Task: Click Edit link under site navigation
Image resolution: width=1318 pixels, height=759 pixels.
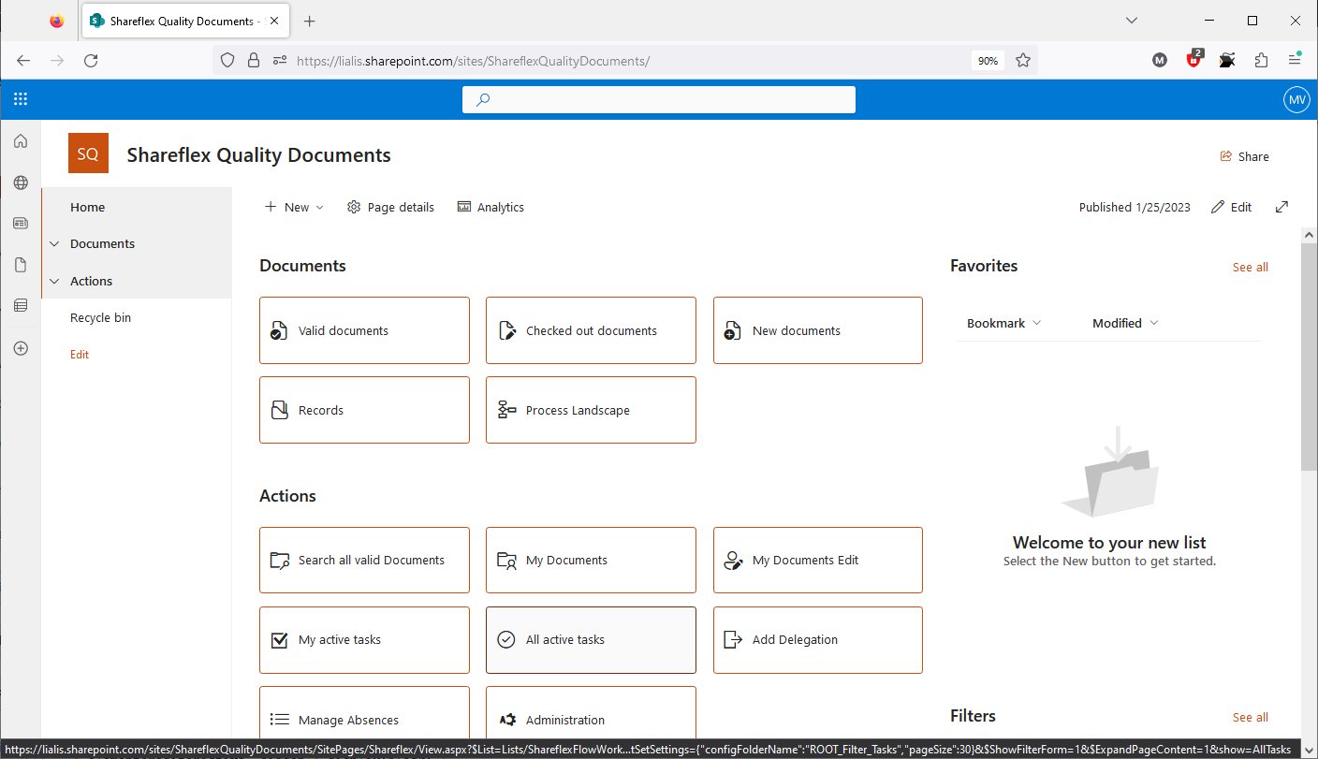Action: pyautogui.click(x=80, y=355)
